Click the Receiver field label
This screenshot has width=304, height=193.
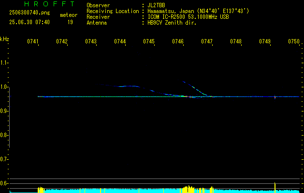[x=98, y=17]
